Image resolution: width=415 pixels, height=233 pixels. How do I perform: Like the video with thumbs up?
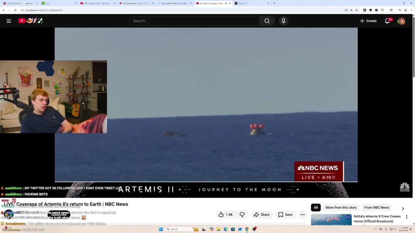[225, 215]
